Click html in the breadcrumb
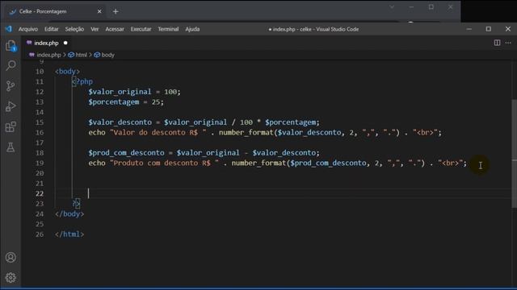The image size is (517, 290). [81, 55]
